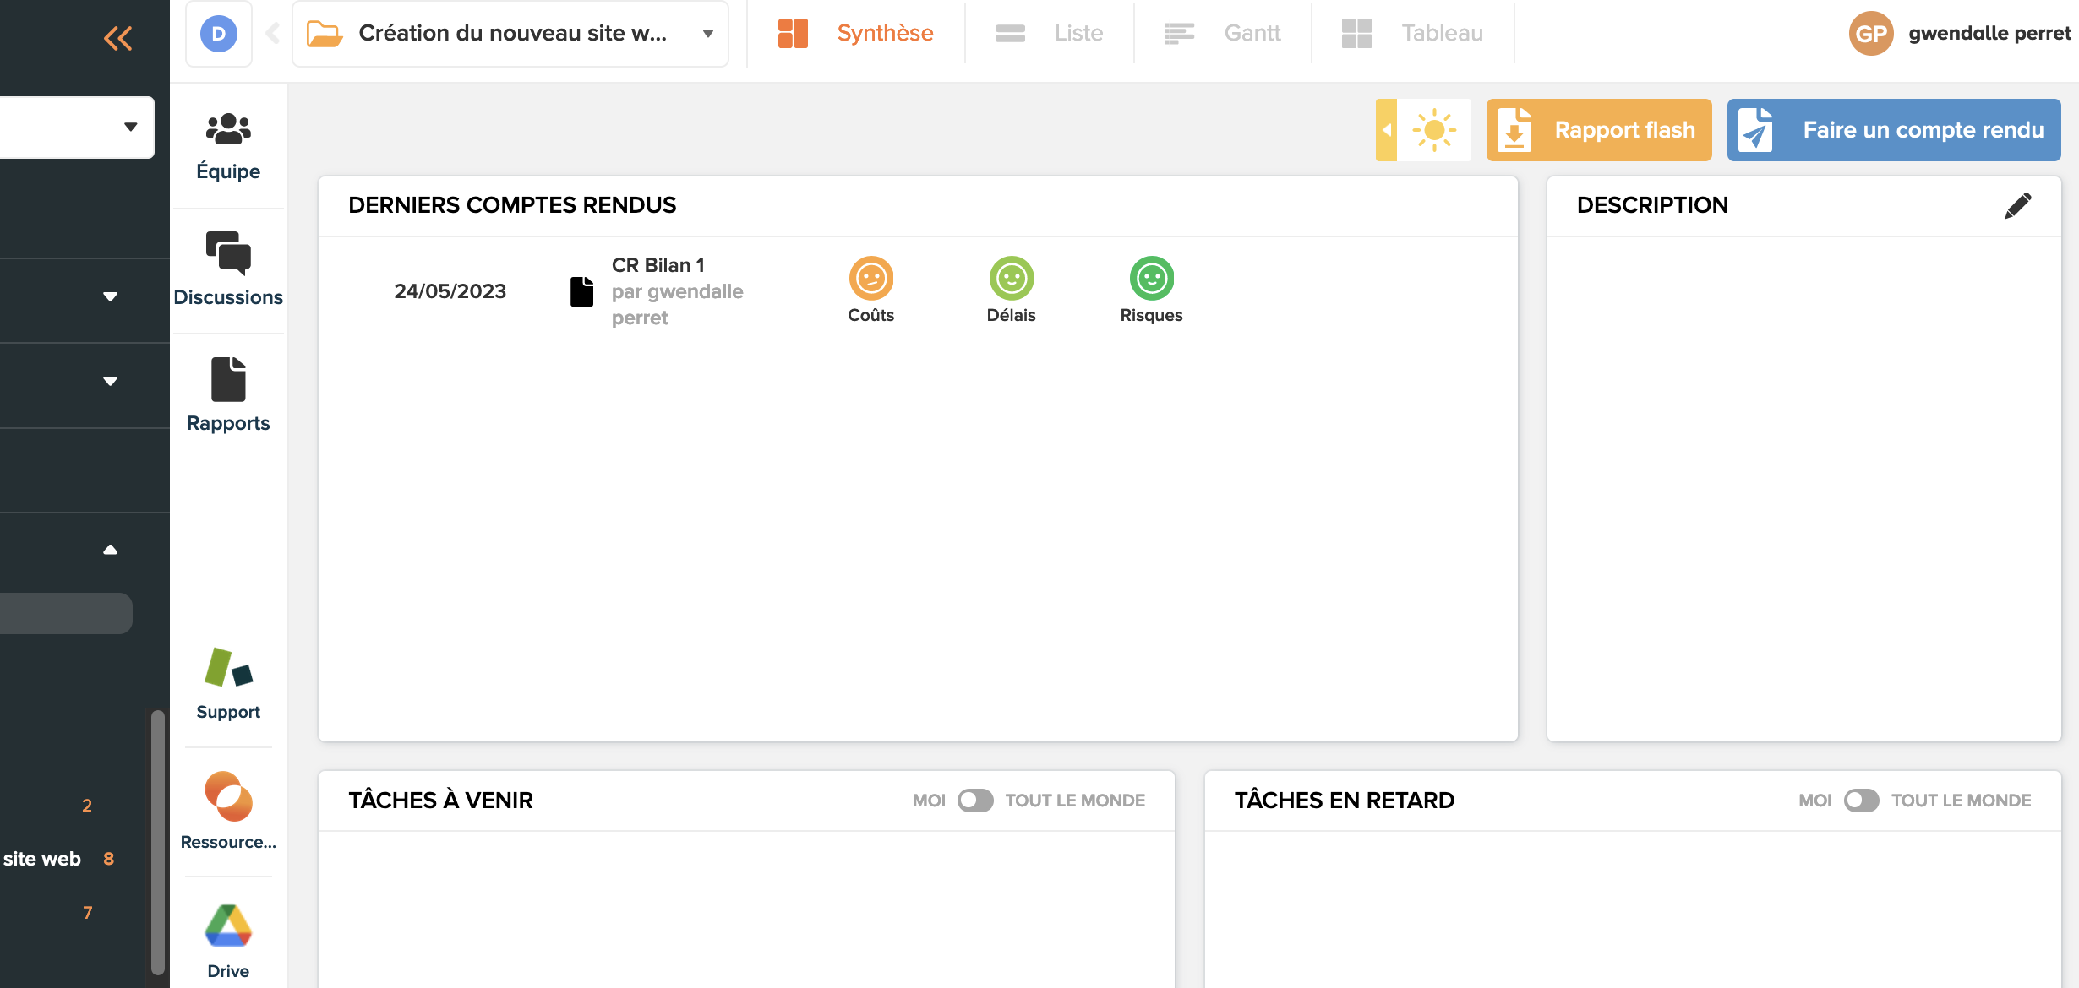2079x988 pixels.
Task: Click the Rapport flash button
Action: coord(1599,130)
